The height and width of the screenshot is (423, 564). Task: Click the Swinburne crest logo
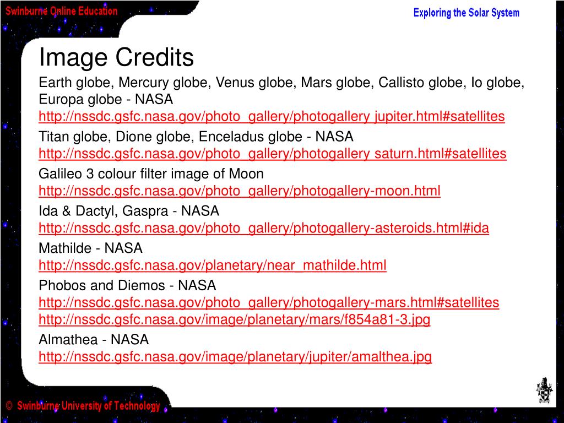[545, 391]
